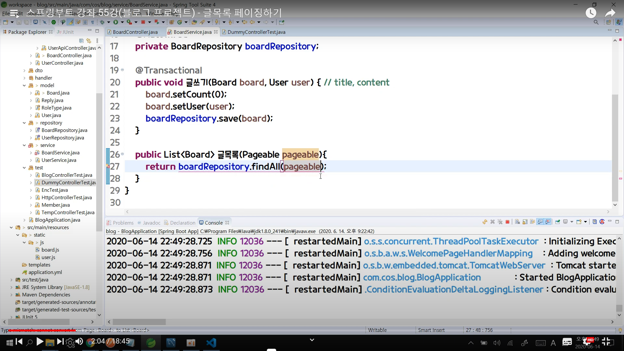Open the JUnit view tab

(65, 32)
